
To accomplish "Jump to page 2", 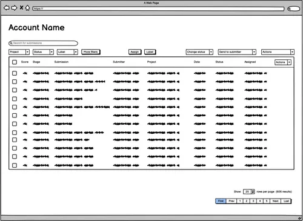I will 247,201.
